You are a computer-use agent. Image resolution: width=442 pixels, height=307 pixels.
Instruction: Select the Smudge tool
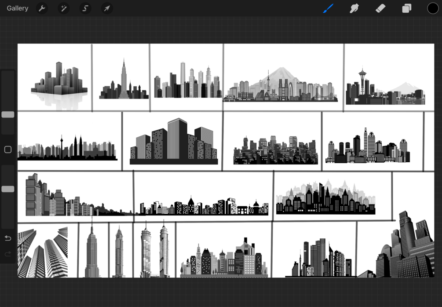pyautogui.click(x=354, y=8)
